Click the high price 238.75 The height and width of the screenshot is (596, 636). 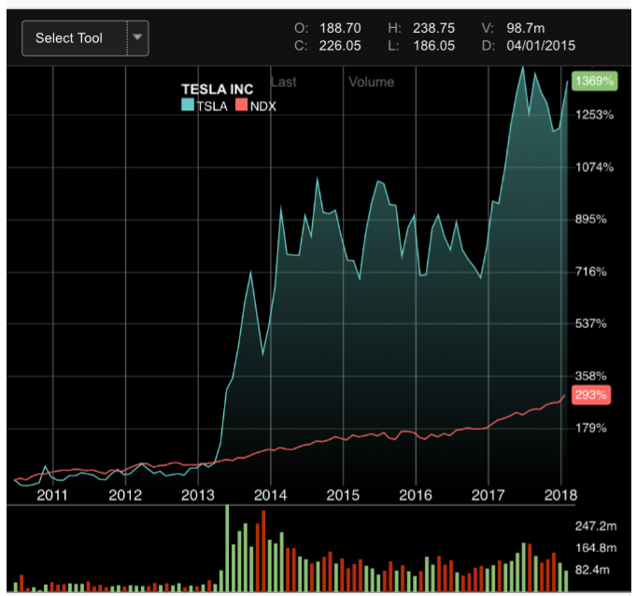433,28
